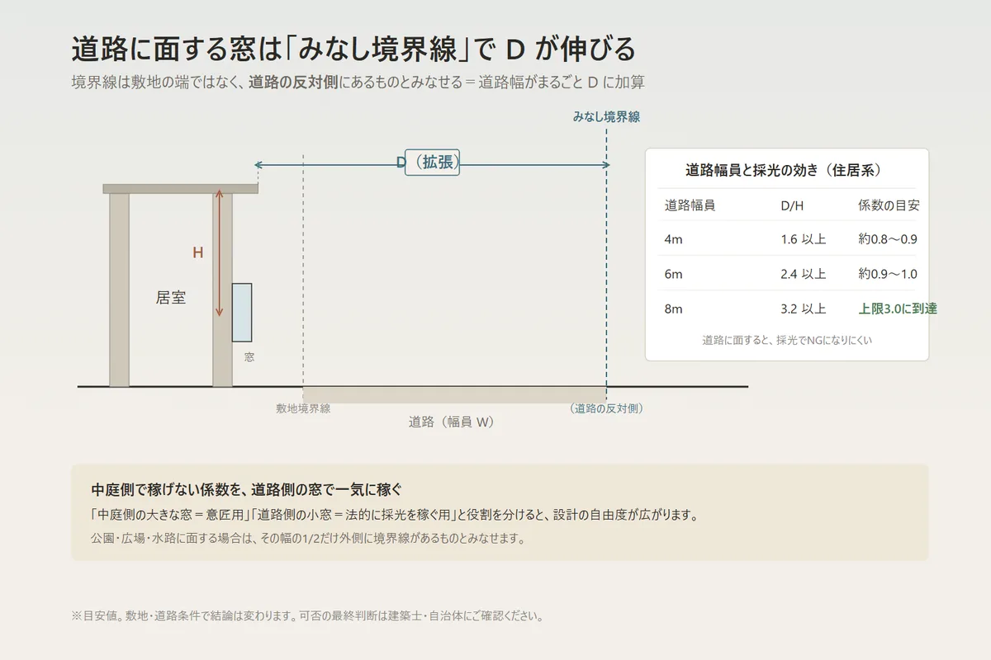Click the 2.4 以上 cell
Viewport: 991px width, 660px height.
coord(803,275)
